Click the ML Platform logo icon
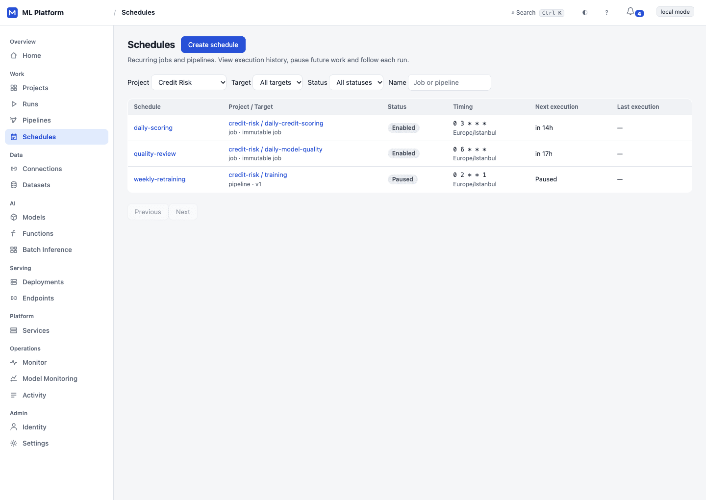 click(12, 13)
